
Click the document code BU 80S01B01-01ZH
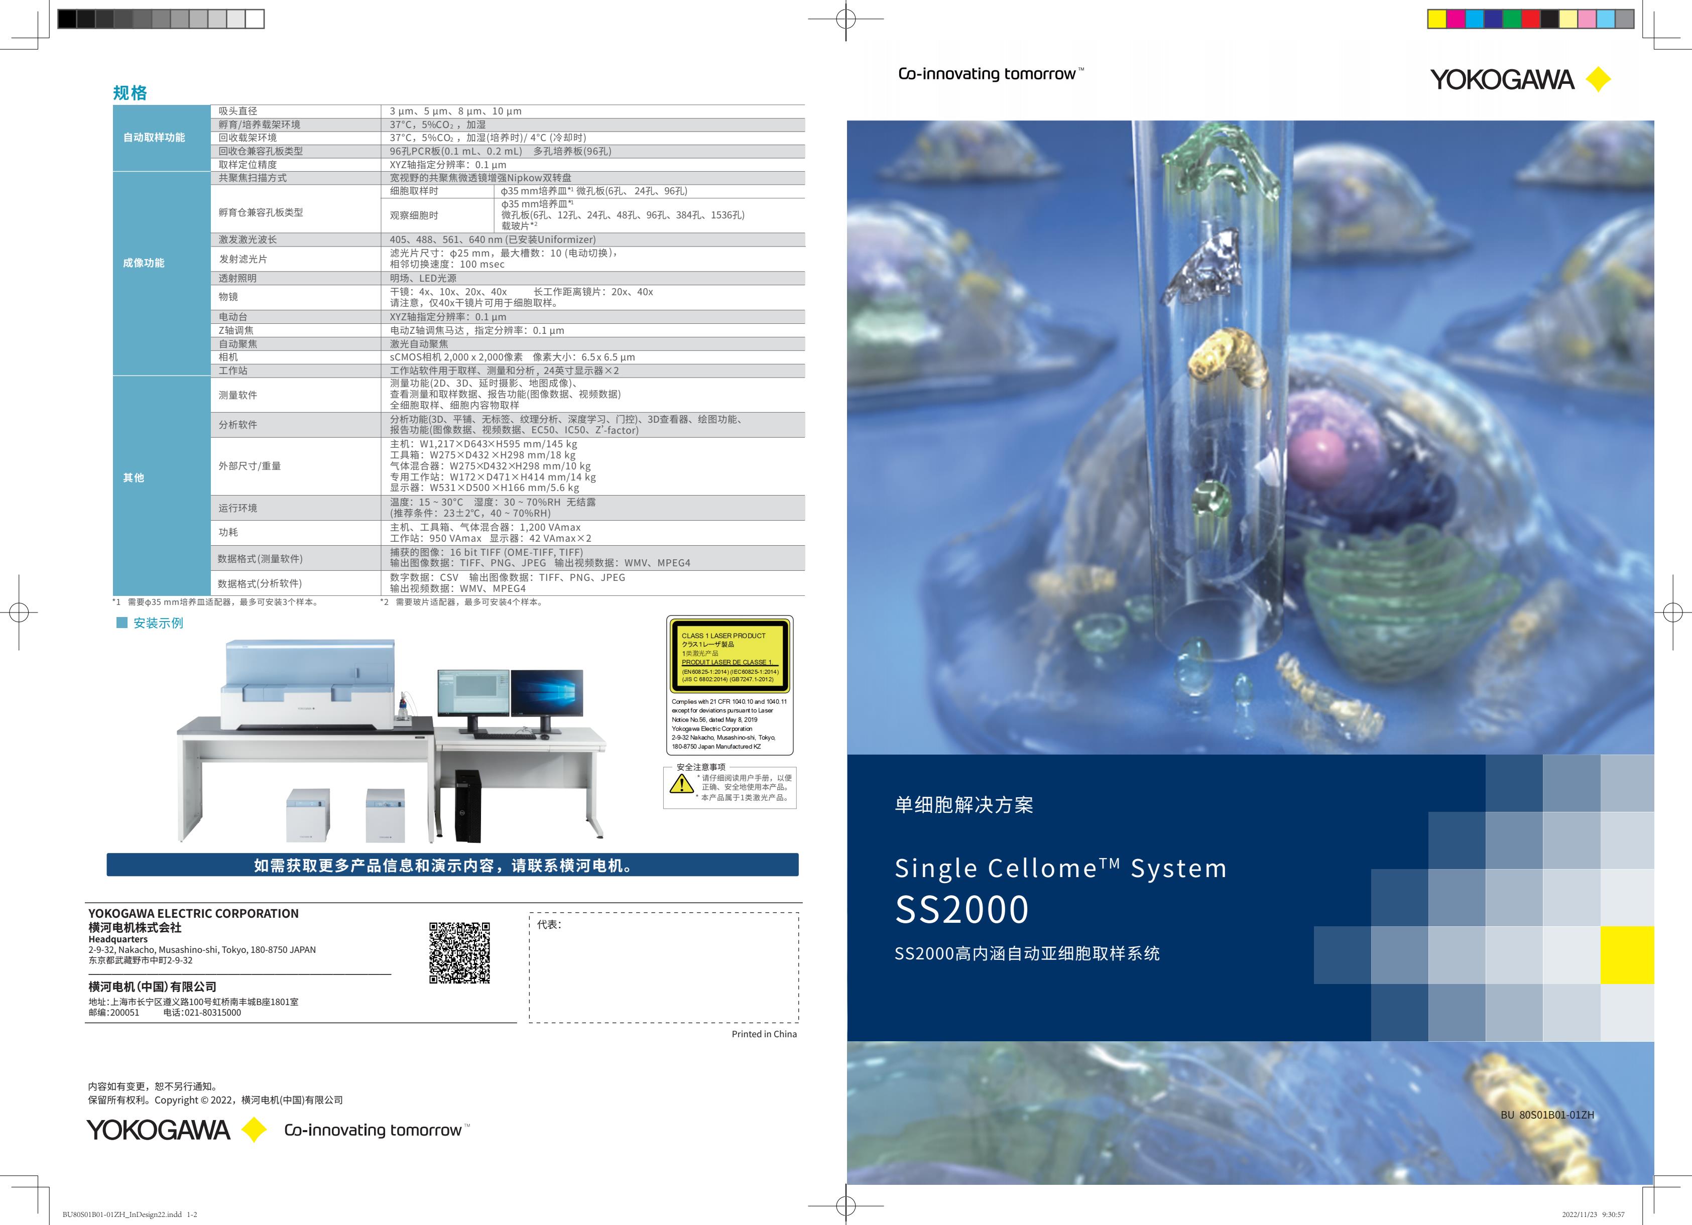pyautogui.click(x=1547, y=1115)
